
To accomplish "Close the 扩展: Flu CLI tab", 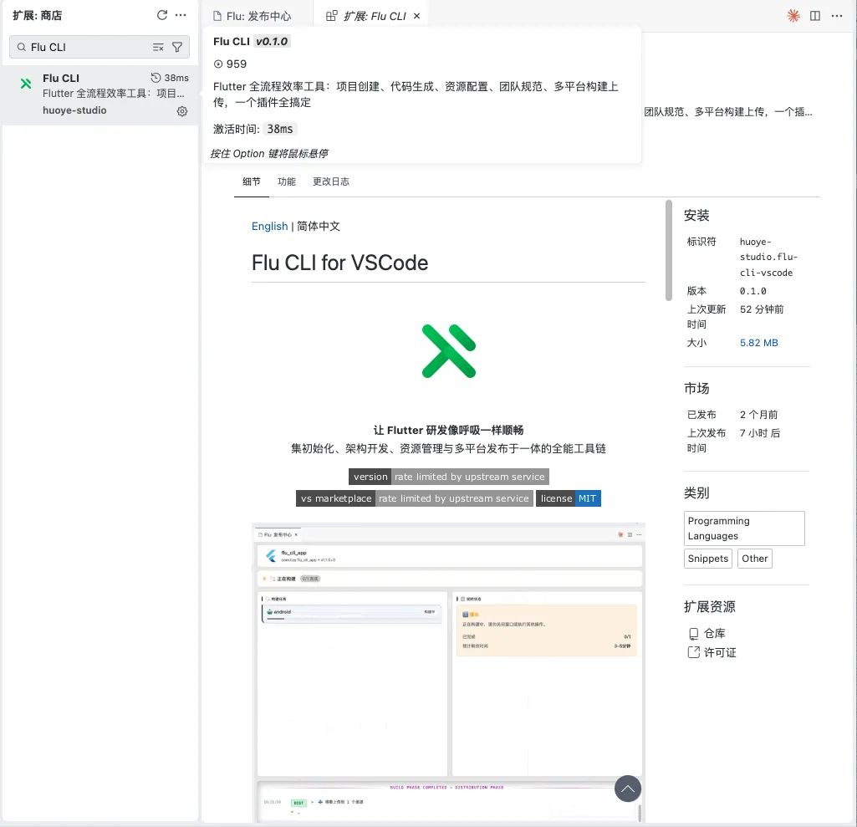I will (417, 17).
